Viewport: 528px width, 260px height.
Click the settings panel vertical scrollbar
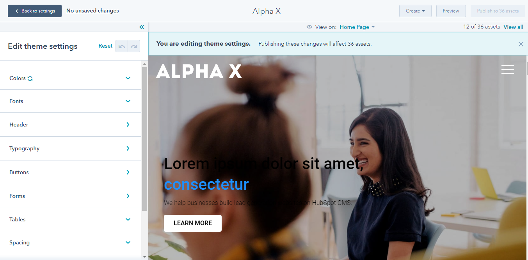(x=144, y=139)
